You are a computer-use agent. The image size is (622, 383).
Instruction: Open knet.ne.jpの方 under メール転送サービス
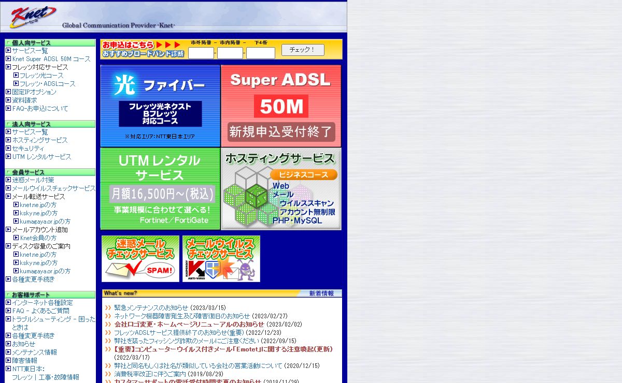[38, 205]
